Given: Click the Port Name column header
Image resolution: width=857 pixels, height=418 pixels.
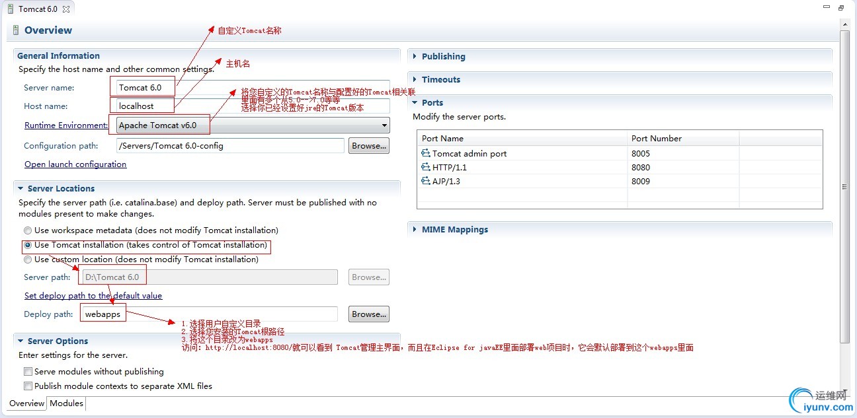Looking at the screenshot, I should [522, 139].
